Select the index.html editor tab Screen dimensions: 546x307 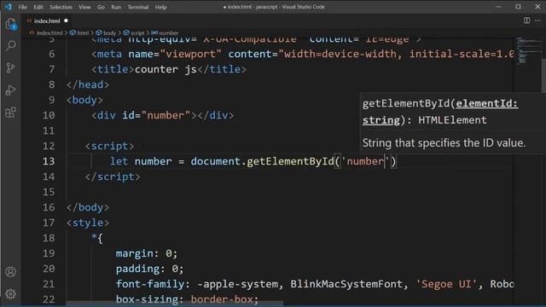pyautogui.click(x=47, y=20)
